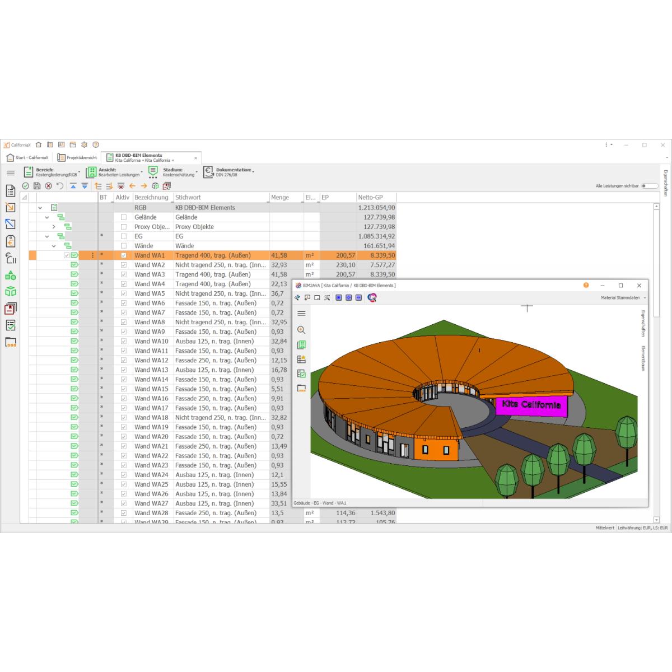Viewport: 672px width, 672px height.
Task: Click the three-dot menu on Wand WA1 row
Action: tap(92, 255)
